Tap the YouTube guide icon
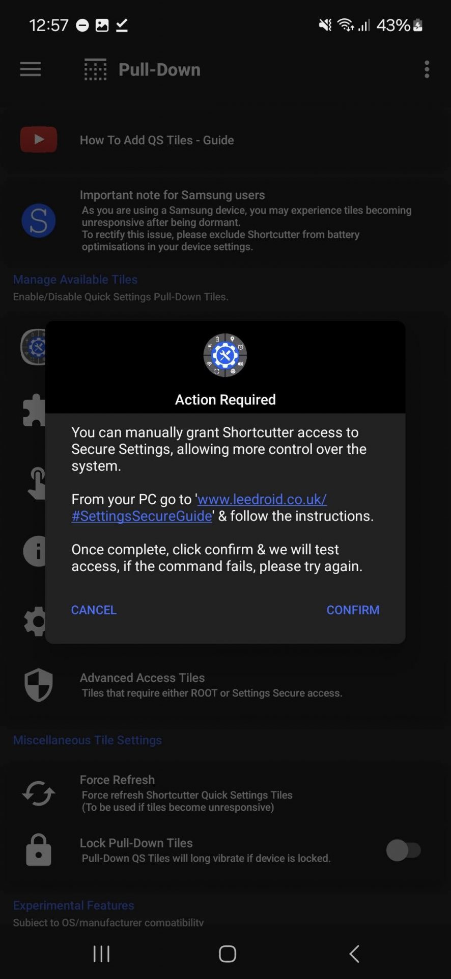The width and height of the screenshot is (451, 979). pyautogui.click(x=39, y=139)
